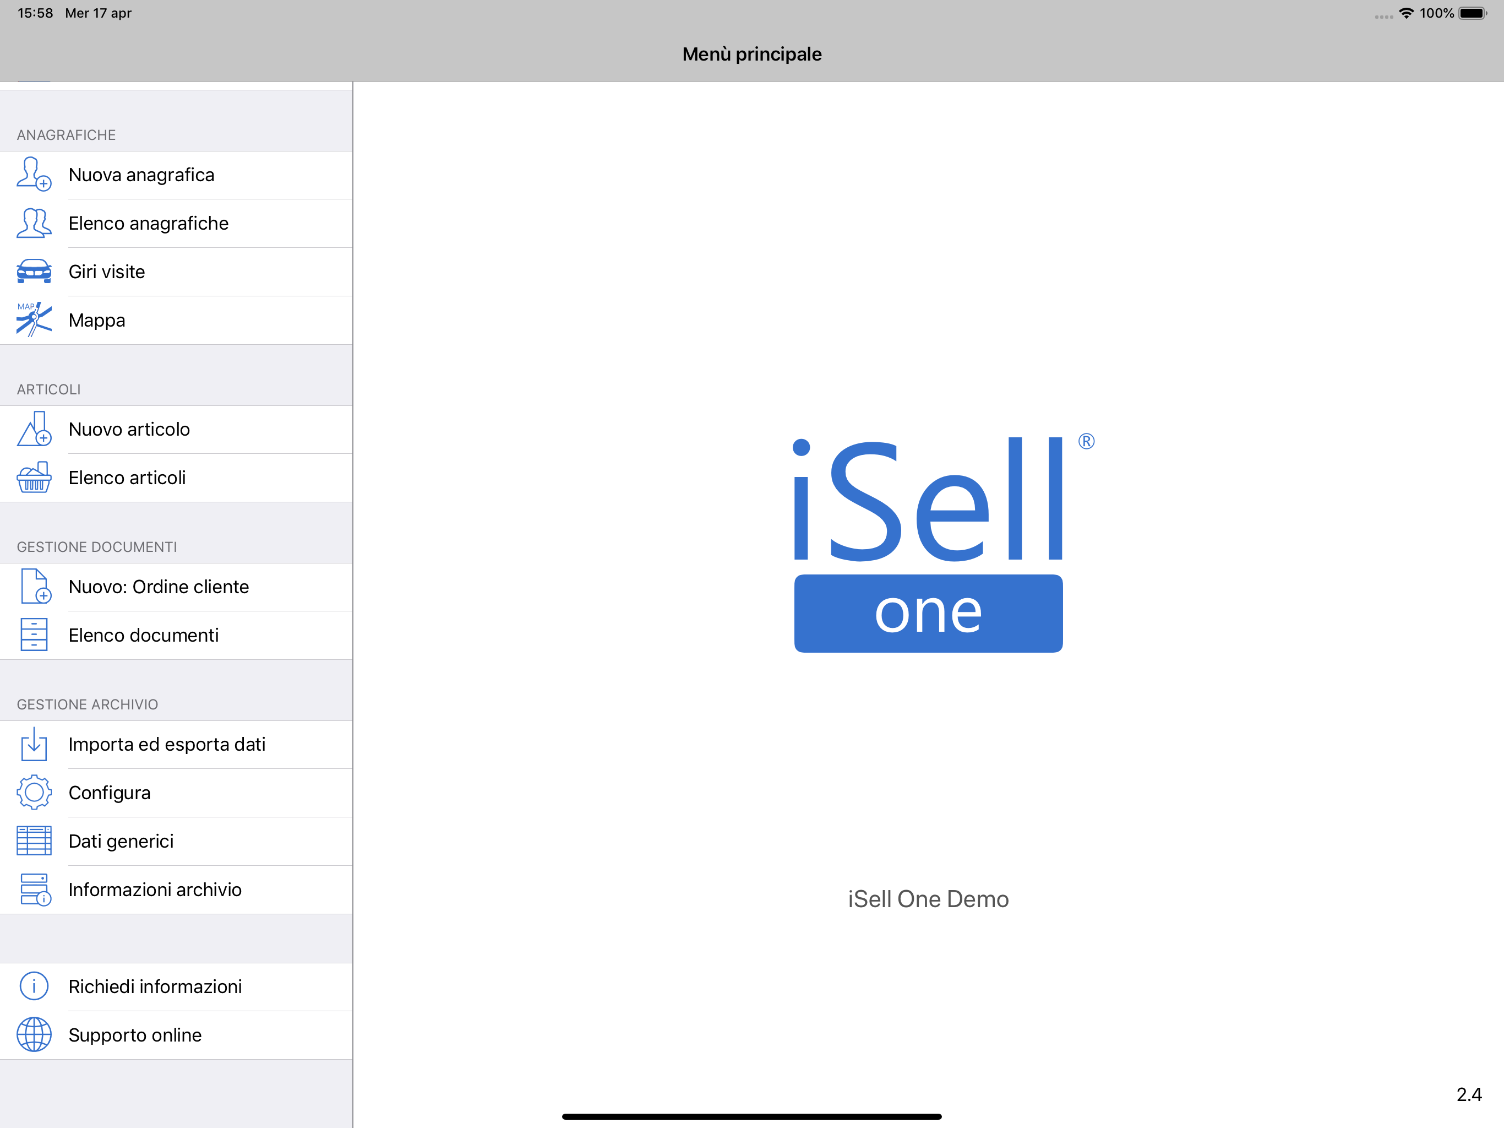Start Nuovo: Ordine cliente document
Image resolution: width=1504 pixels, height=1128 pixels.
pos(176,587)
